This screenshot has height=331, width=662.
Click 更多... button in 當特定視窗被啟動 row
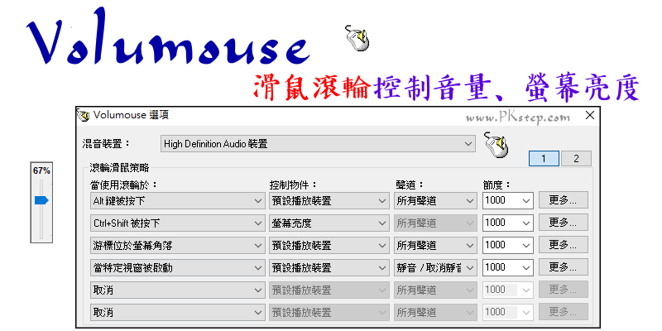coord(564,266)
